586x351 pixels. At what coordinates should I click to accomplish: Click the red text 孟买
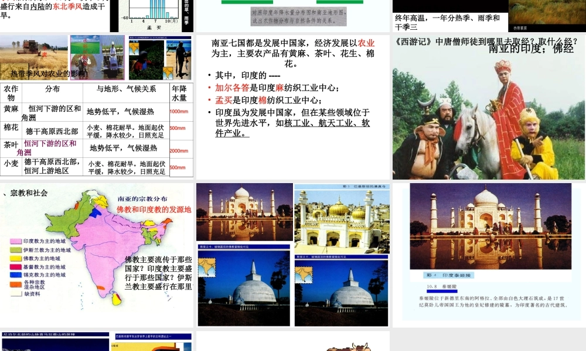pos(223,100)
